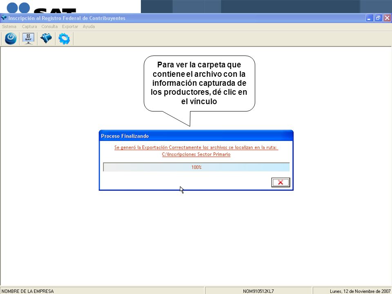392x294 pixels.
Task: Click the 'Se generó la Exportación Correctamente' link
Action: 196,147
